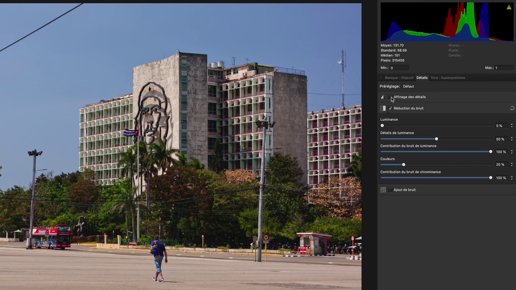This screenshot has width=516, height=290.
Task: Select the Détails tab
Action: point(422,78)
